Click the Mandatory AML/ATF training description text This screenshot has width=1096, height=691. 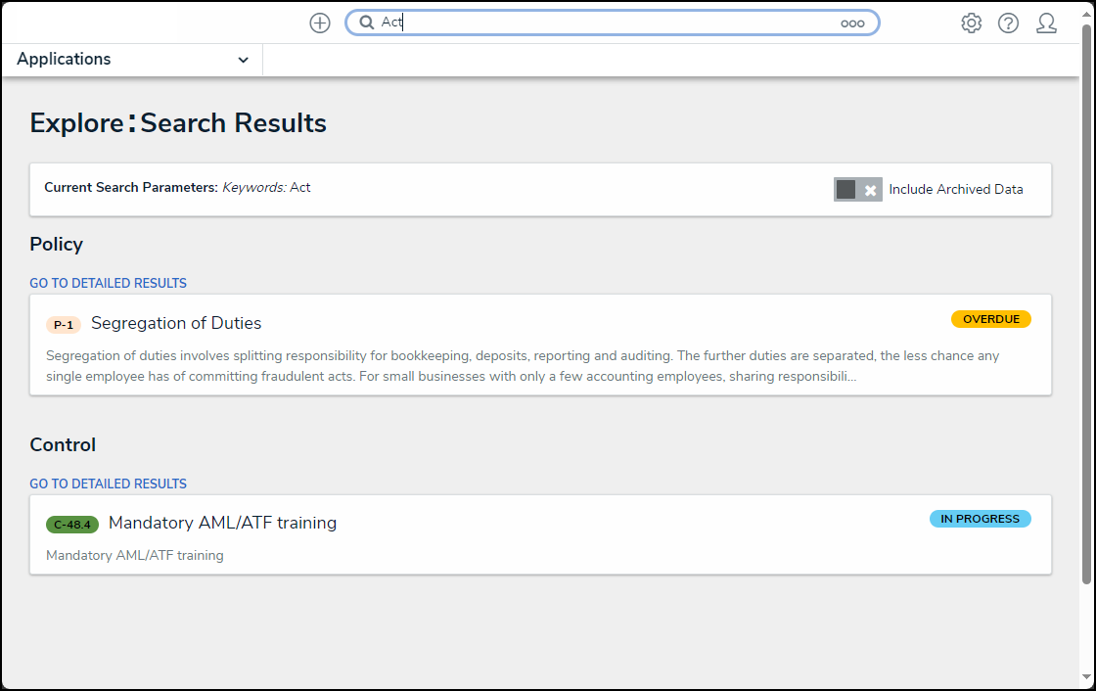pos(135,555)
